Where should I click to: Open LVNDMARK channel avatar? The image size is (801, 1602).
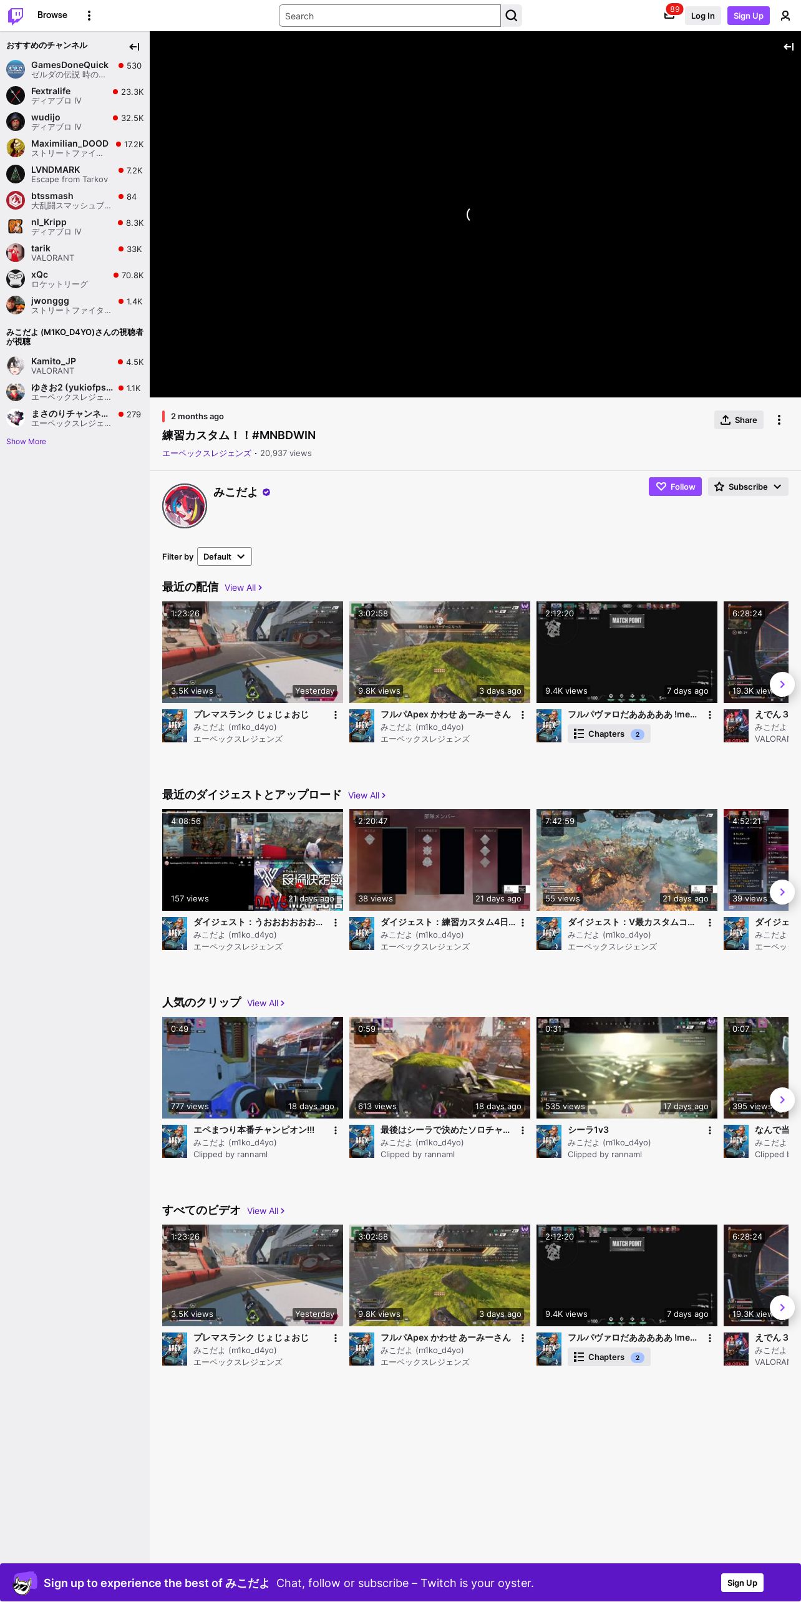(x=16, y=174)
